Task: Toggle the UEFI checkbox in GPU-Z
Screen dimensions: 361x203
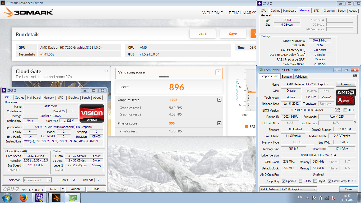Action: pos(345,110)
